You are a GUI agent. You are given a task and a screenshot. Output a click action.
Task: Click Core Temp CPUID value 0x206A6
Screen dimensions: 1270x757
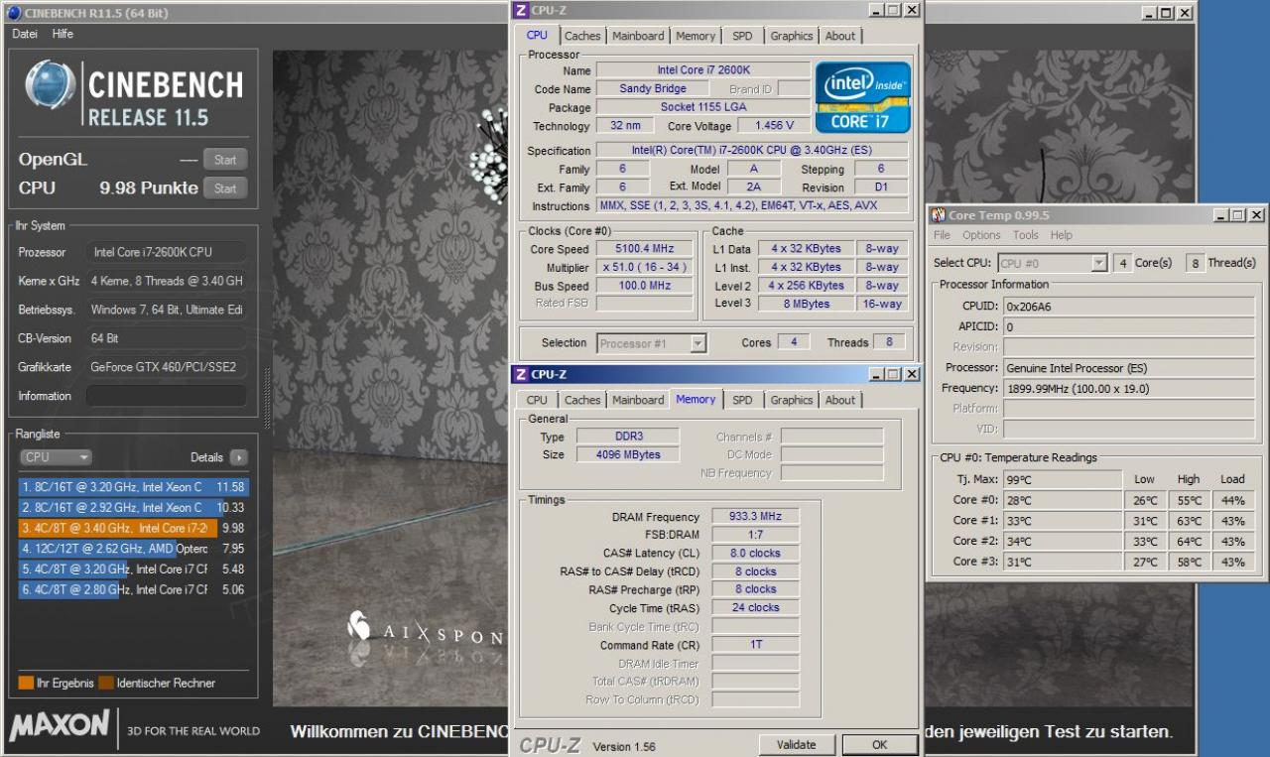click(1129, 307)
